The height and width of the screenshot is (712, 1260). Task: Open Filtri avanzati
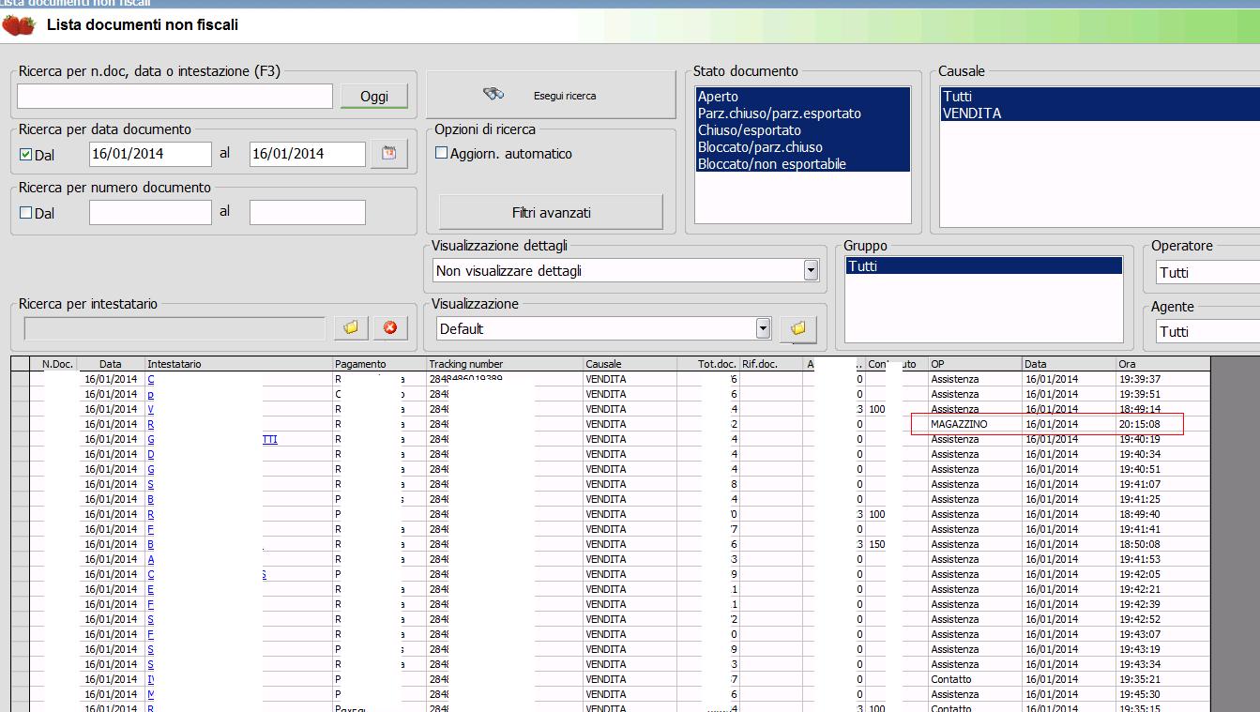click(x=551, y=213)
